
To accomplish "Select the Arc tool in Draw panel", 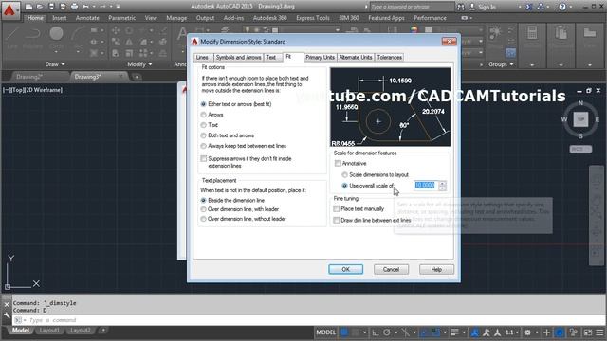I will [79, 38].
